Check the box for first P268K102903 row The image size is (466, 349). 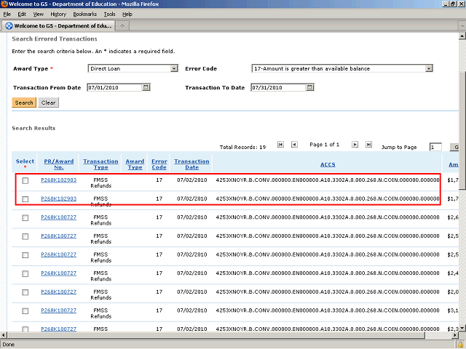click(x=25, y=180)
